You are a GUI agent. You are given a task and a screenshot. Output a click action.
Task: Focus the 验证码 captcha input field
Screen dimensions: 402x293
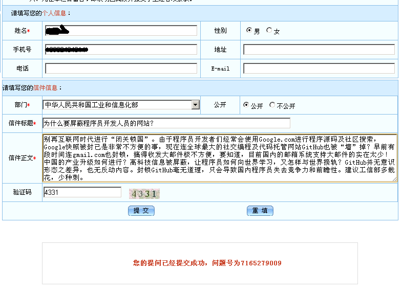(x=82, y=192)
